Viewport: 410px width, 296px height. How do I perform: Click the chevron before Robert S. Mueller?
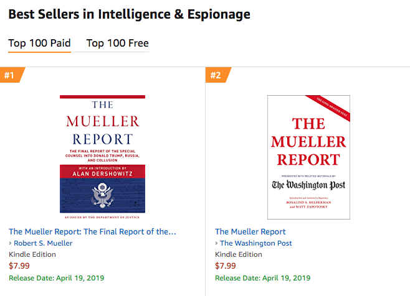click(x=11, y=243)
